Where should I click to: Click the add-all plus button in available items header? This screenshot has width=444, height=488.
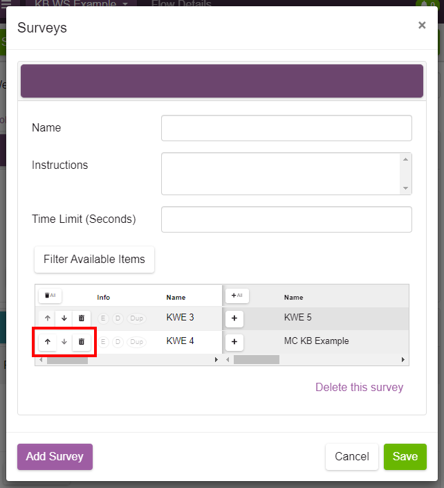pyautogui.click(x=237, y=296)
